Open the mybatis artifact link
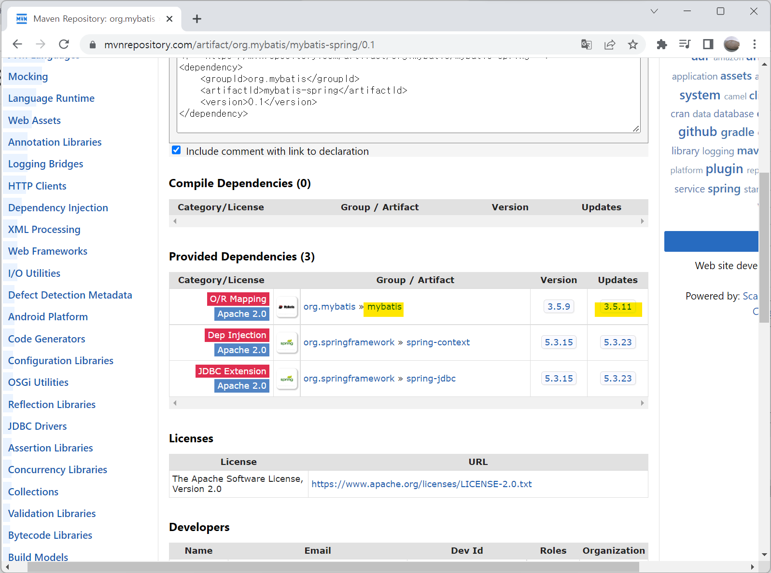The width and height of the screenshot is (771, 573). click(384, 307)
